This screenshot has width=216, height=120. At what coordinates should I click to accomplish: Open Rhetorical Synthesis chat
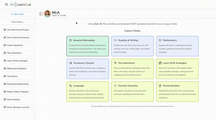click(x=17, y=68)
